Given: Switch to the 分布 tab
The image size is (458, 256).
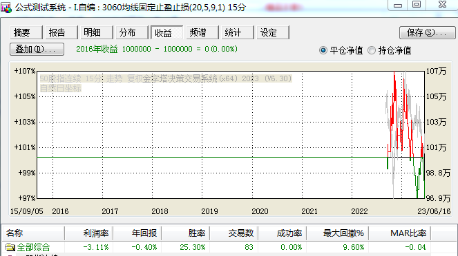Looking at the screenshot, I should click(x=132, y=32).
